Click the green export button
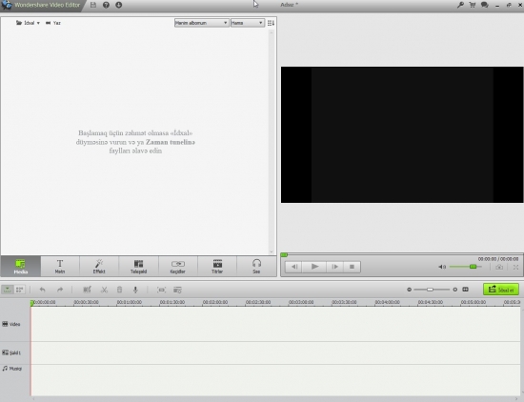This screenshot has width=524, height=402. (501, 290)
